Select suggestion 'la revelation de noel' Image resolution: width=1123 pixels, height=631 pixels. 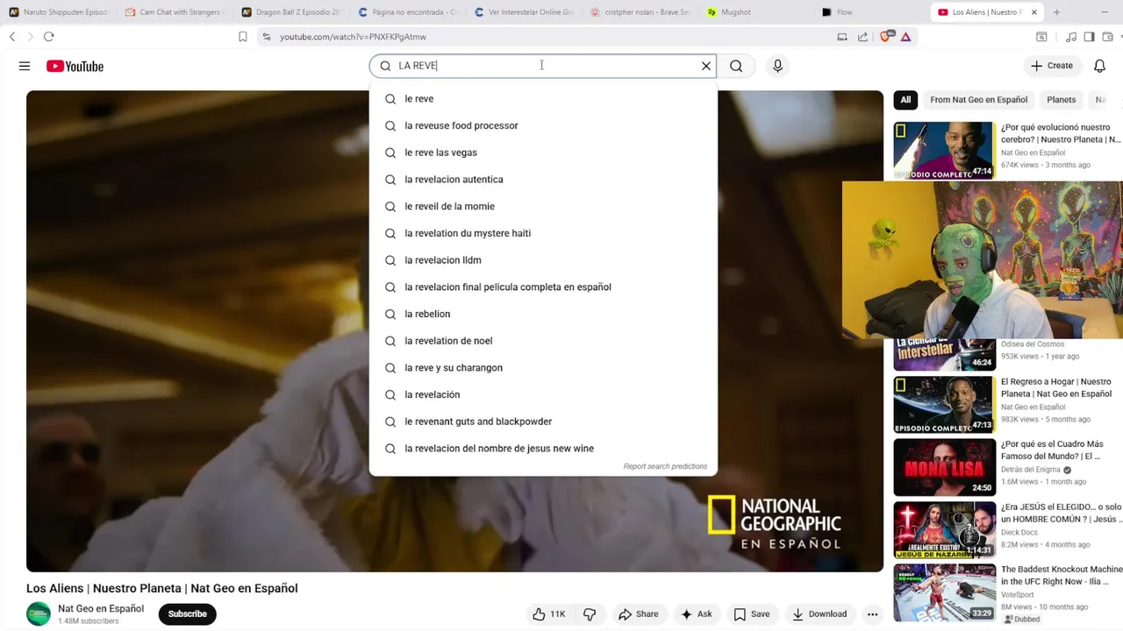pyautogui.click(x=543, y=341)
